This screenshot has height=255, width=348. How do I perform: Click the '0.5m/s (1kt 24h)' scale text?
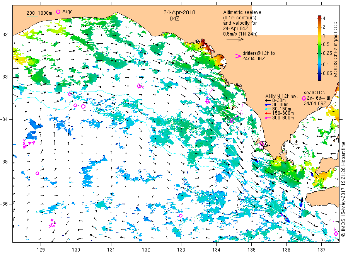click(x=241, y=34)
